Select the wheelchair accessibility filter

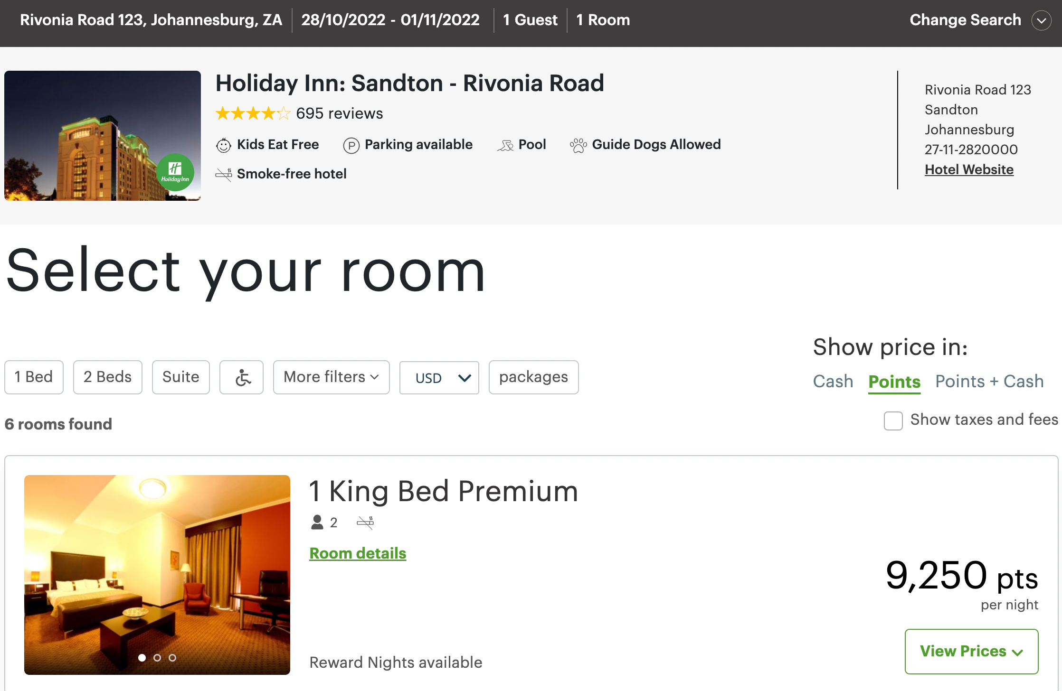tap(241, 377)
